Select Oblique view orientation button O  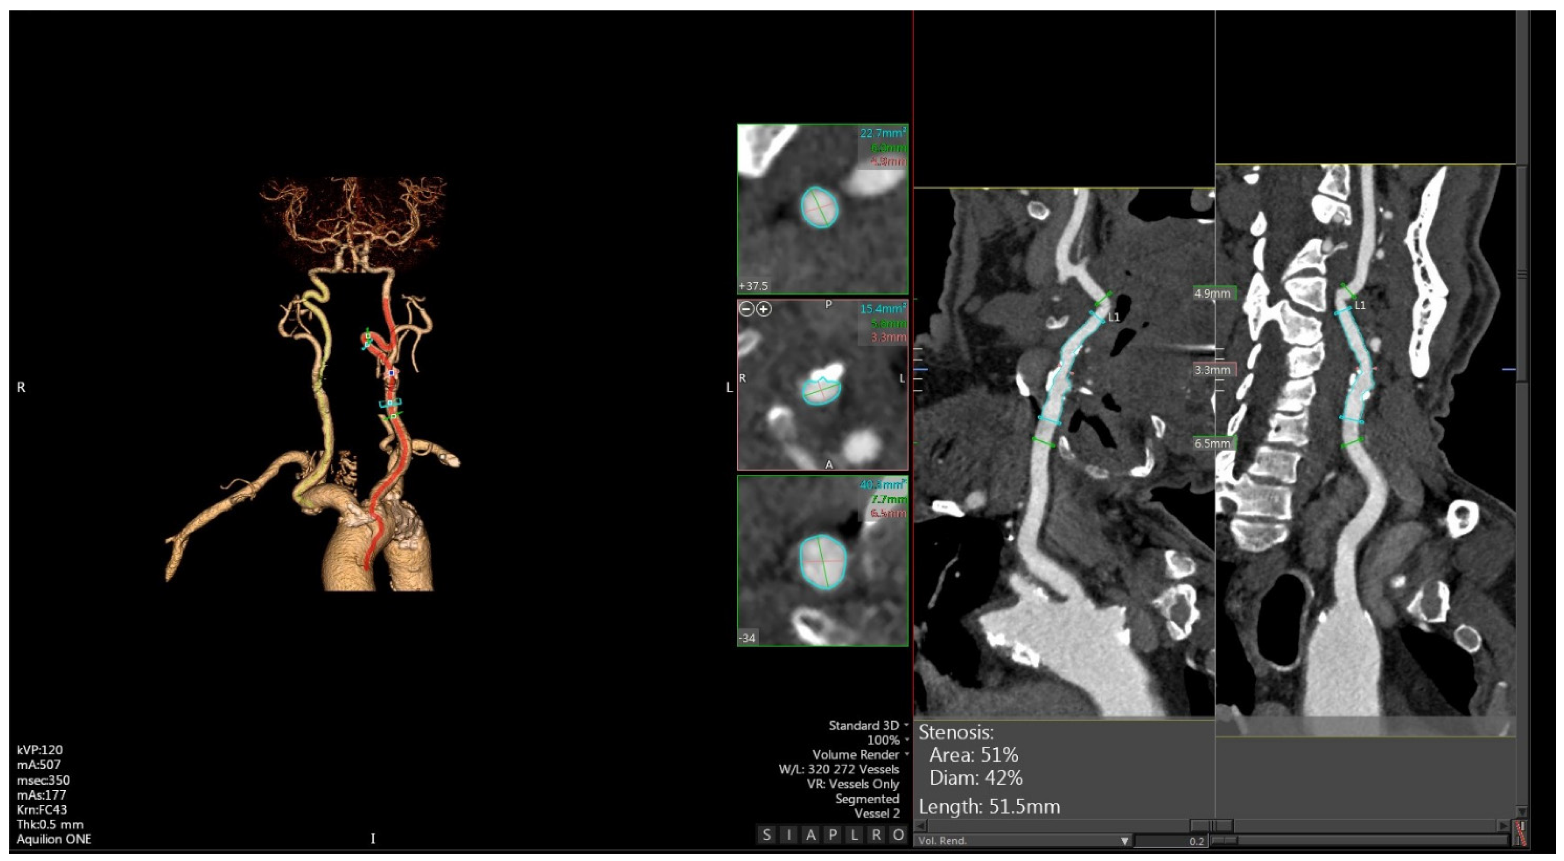(x=898, y=835)
